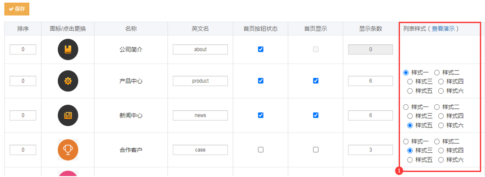Select 样式六 for 合作客户 row
The width and height of the screenshot is (485, 177).
(441, 160)
